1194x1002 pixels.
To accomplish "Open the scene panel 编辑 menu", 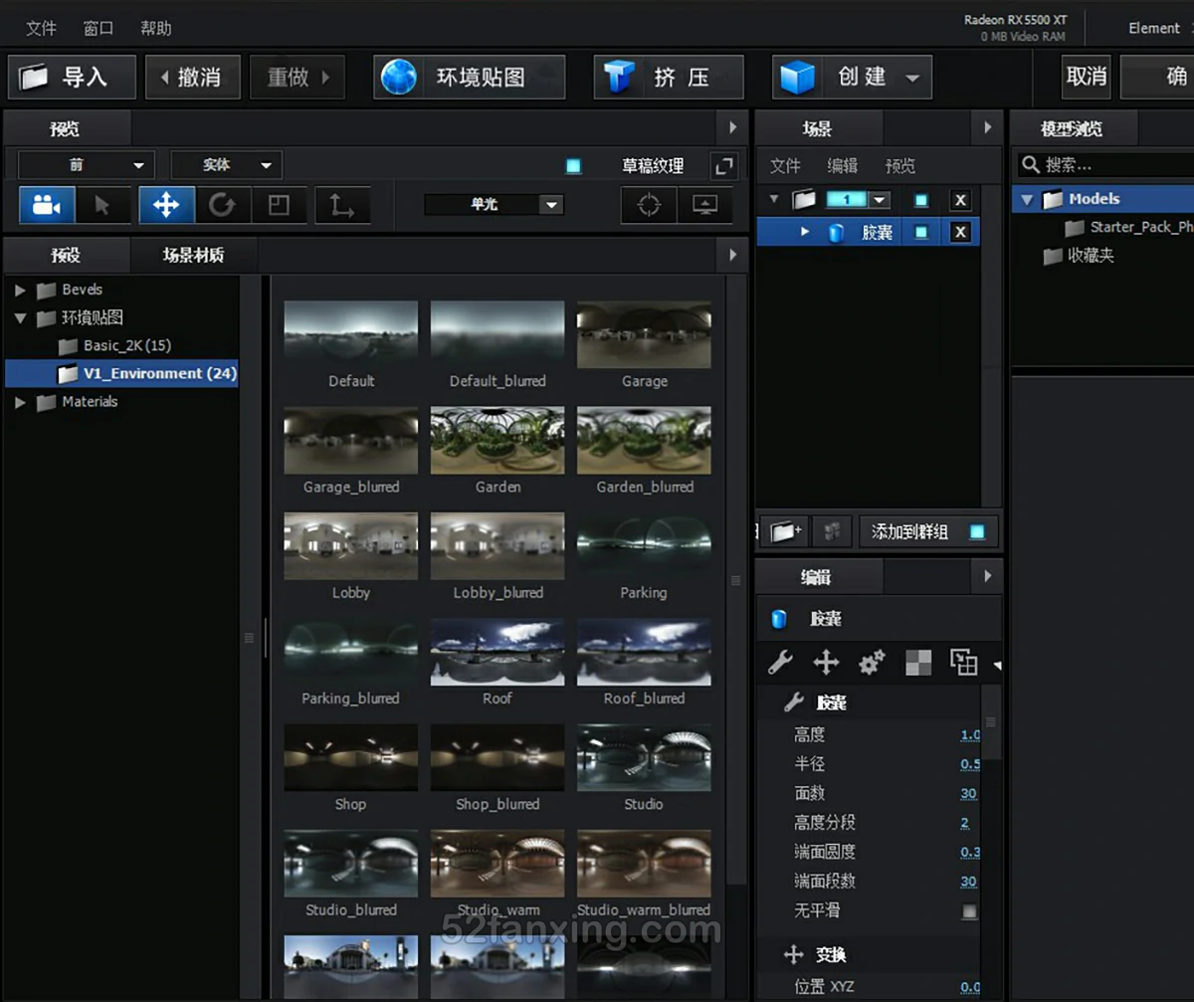I will (x=843, y=166).
